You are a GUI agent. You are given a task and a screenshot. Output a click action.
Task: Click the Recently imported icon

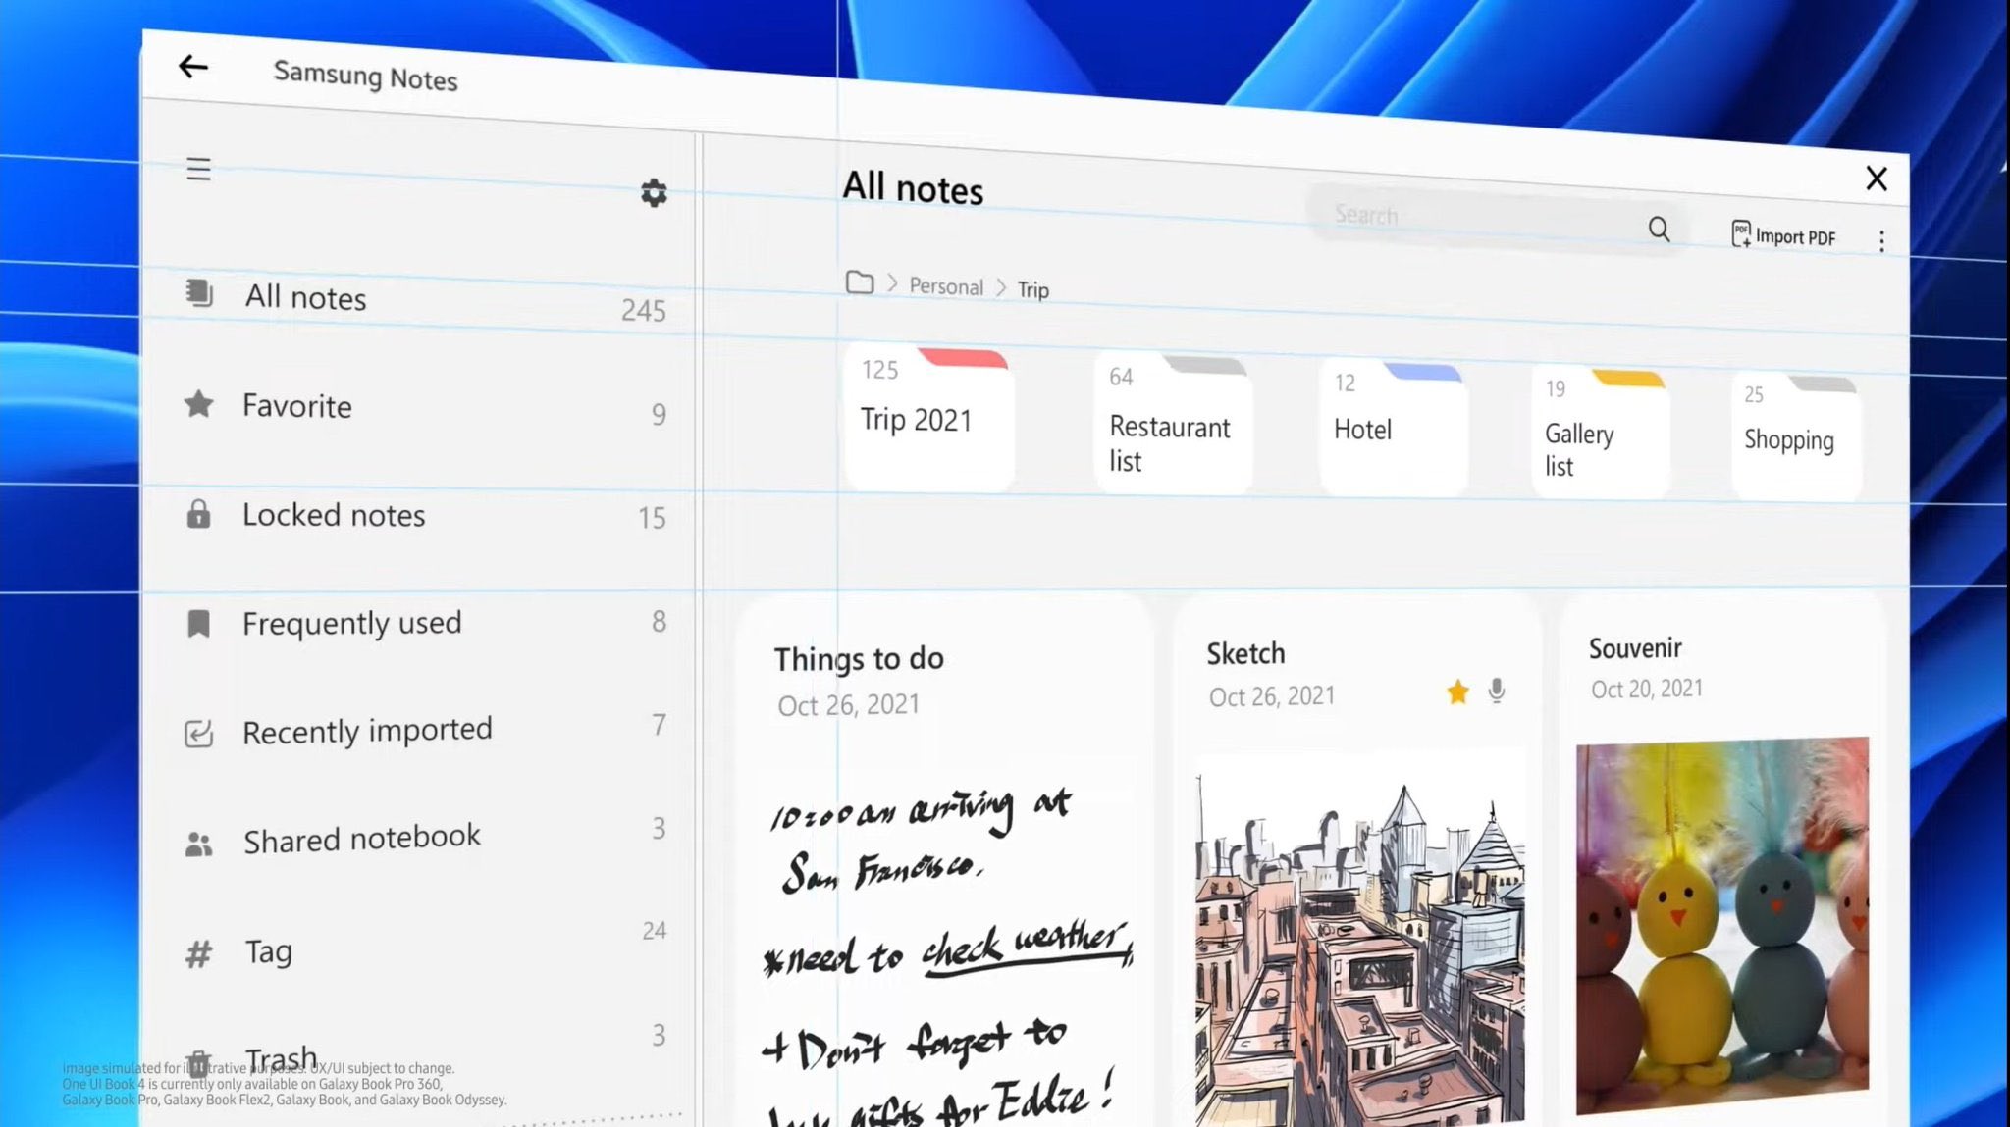pos(198,733)
